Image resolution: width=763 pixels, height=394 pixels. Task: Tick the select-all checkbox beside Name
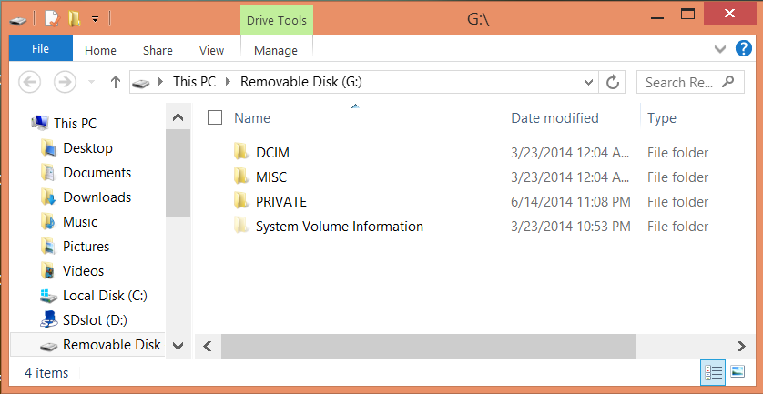click(215, 117)
